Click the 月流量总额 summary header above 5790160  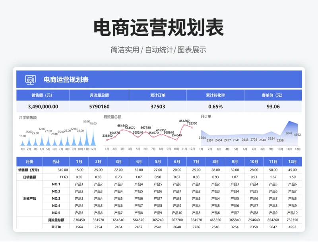coord(99,95)
